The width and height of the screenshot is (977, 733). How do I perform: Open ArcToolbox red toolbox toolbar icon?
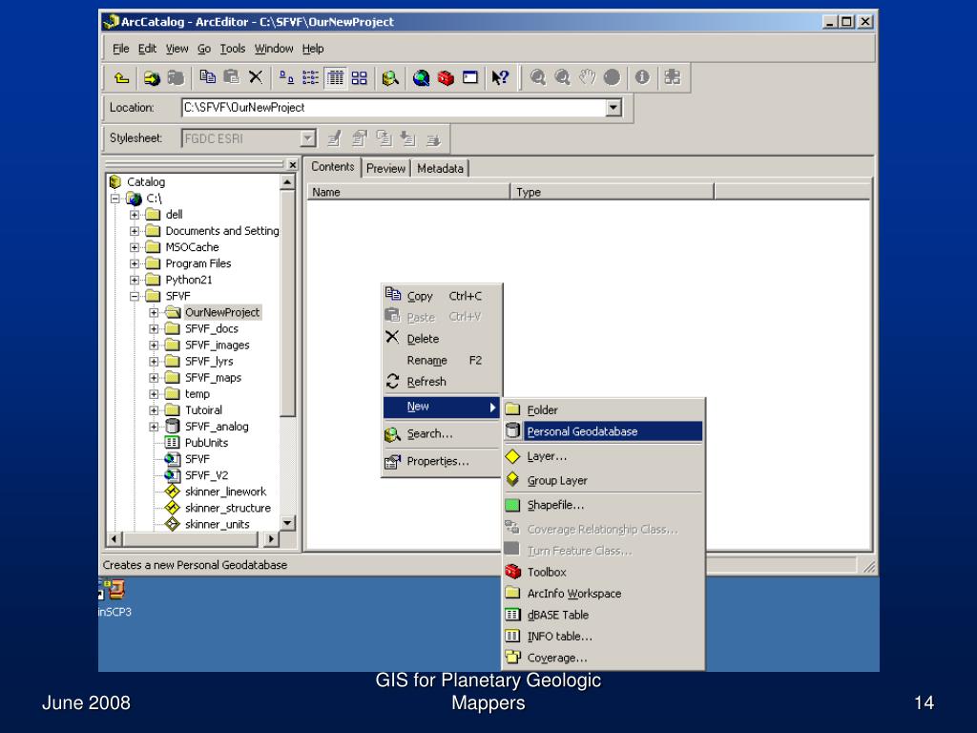tap(446, 78)
